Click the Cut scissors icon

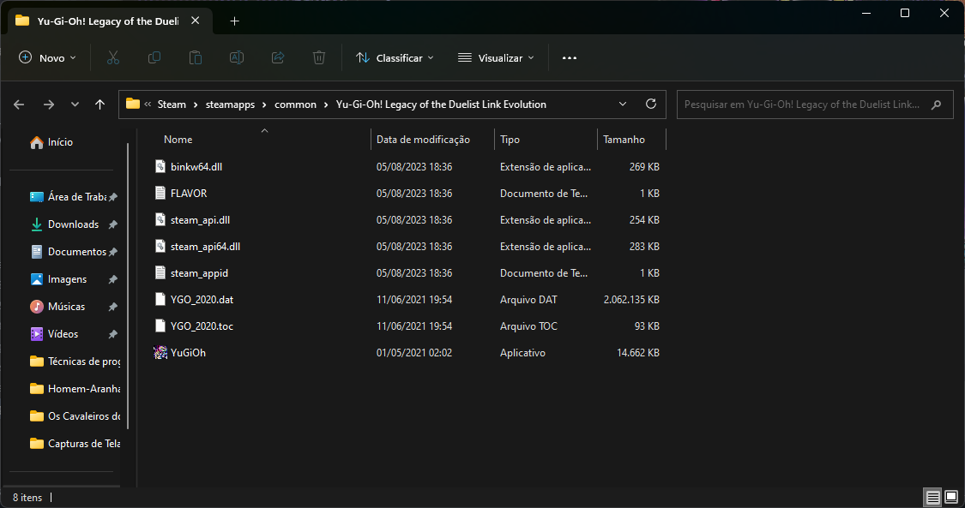pos(112,57)
